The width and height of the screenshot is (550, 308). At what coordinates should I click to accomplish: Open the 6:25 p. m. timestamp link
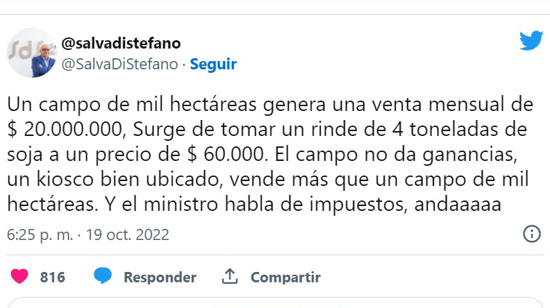(40, 234)
